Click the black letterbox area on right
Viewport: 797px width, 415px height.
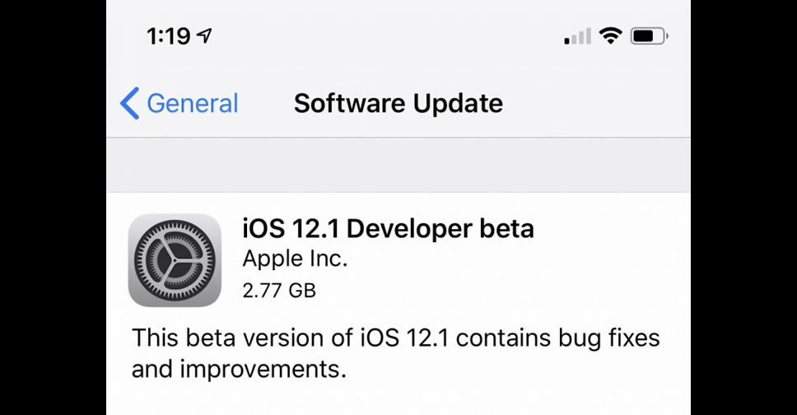(x=743, y=207)
